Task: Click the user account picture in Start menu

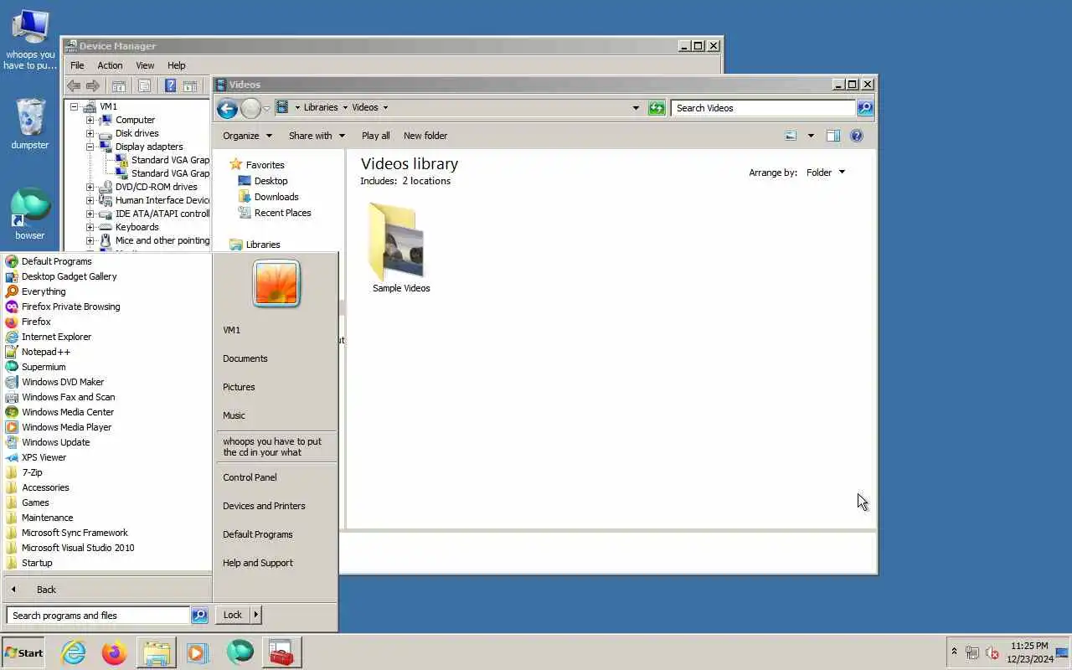Action: coord(276,284)
